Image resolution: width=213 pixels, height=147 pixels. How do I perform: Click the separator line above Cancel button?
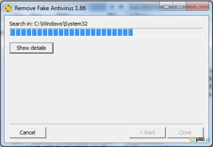click(106, 124)
